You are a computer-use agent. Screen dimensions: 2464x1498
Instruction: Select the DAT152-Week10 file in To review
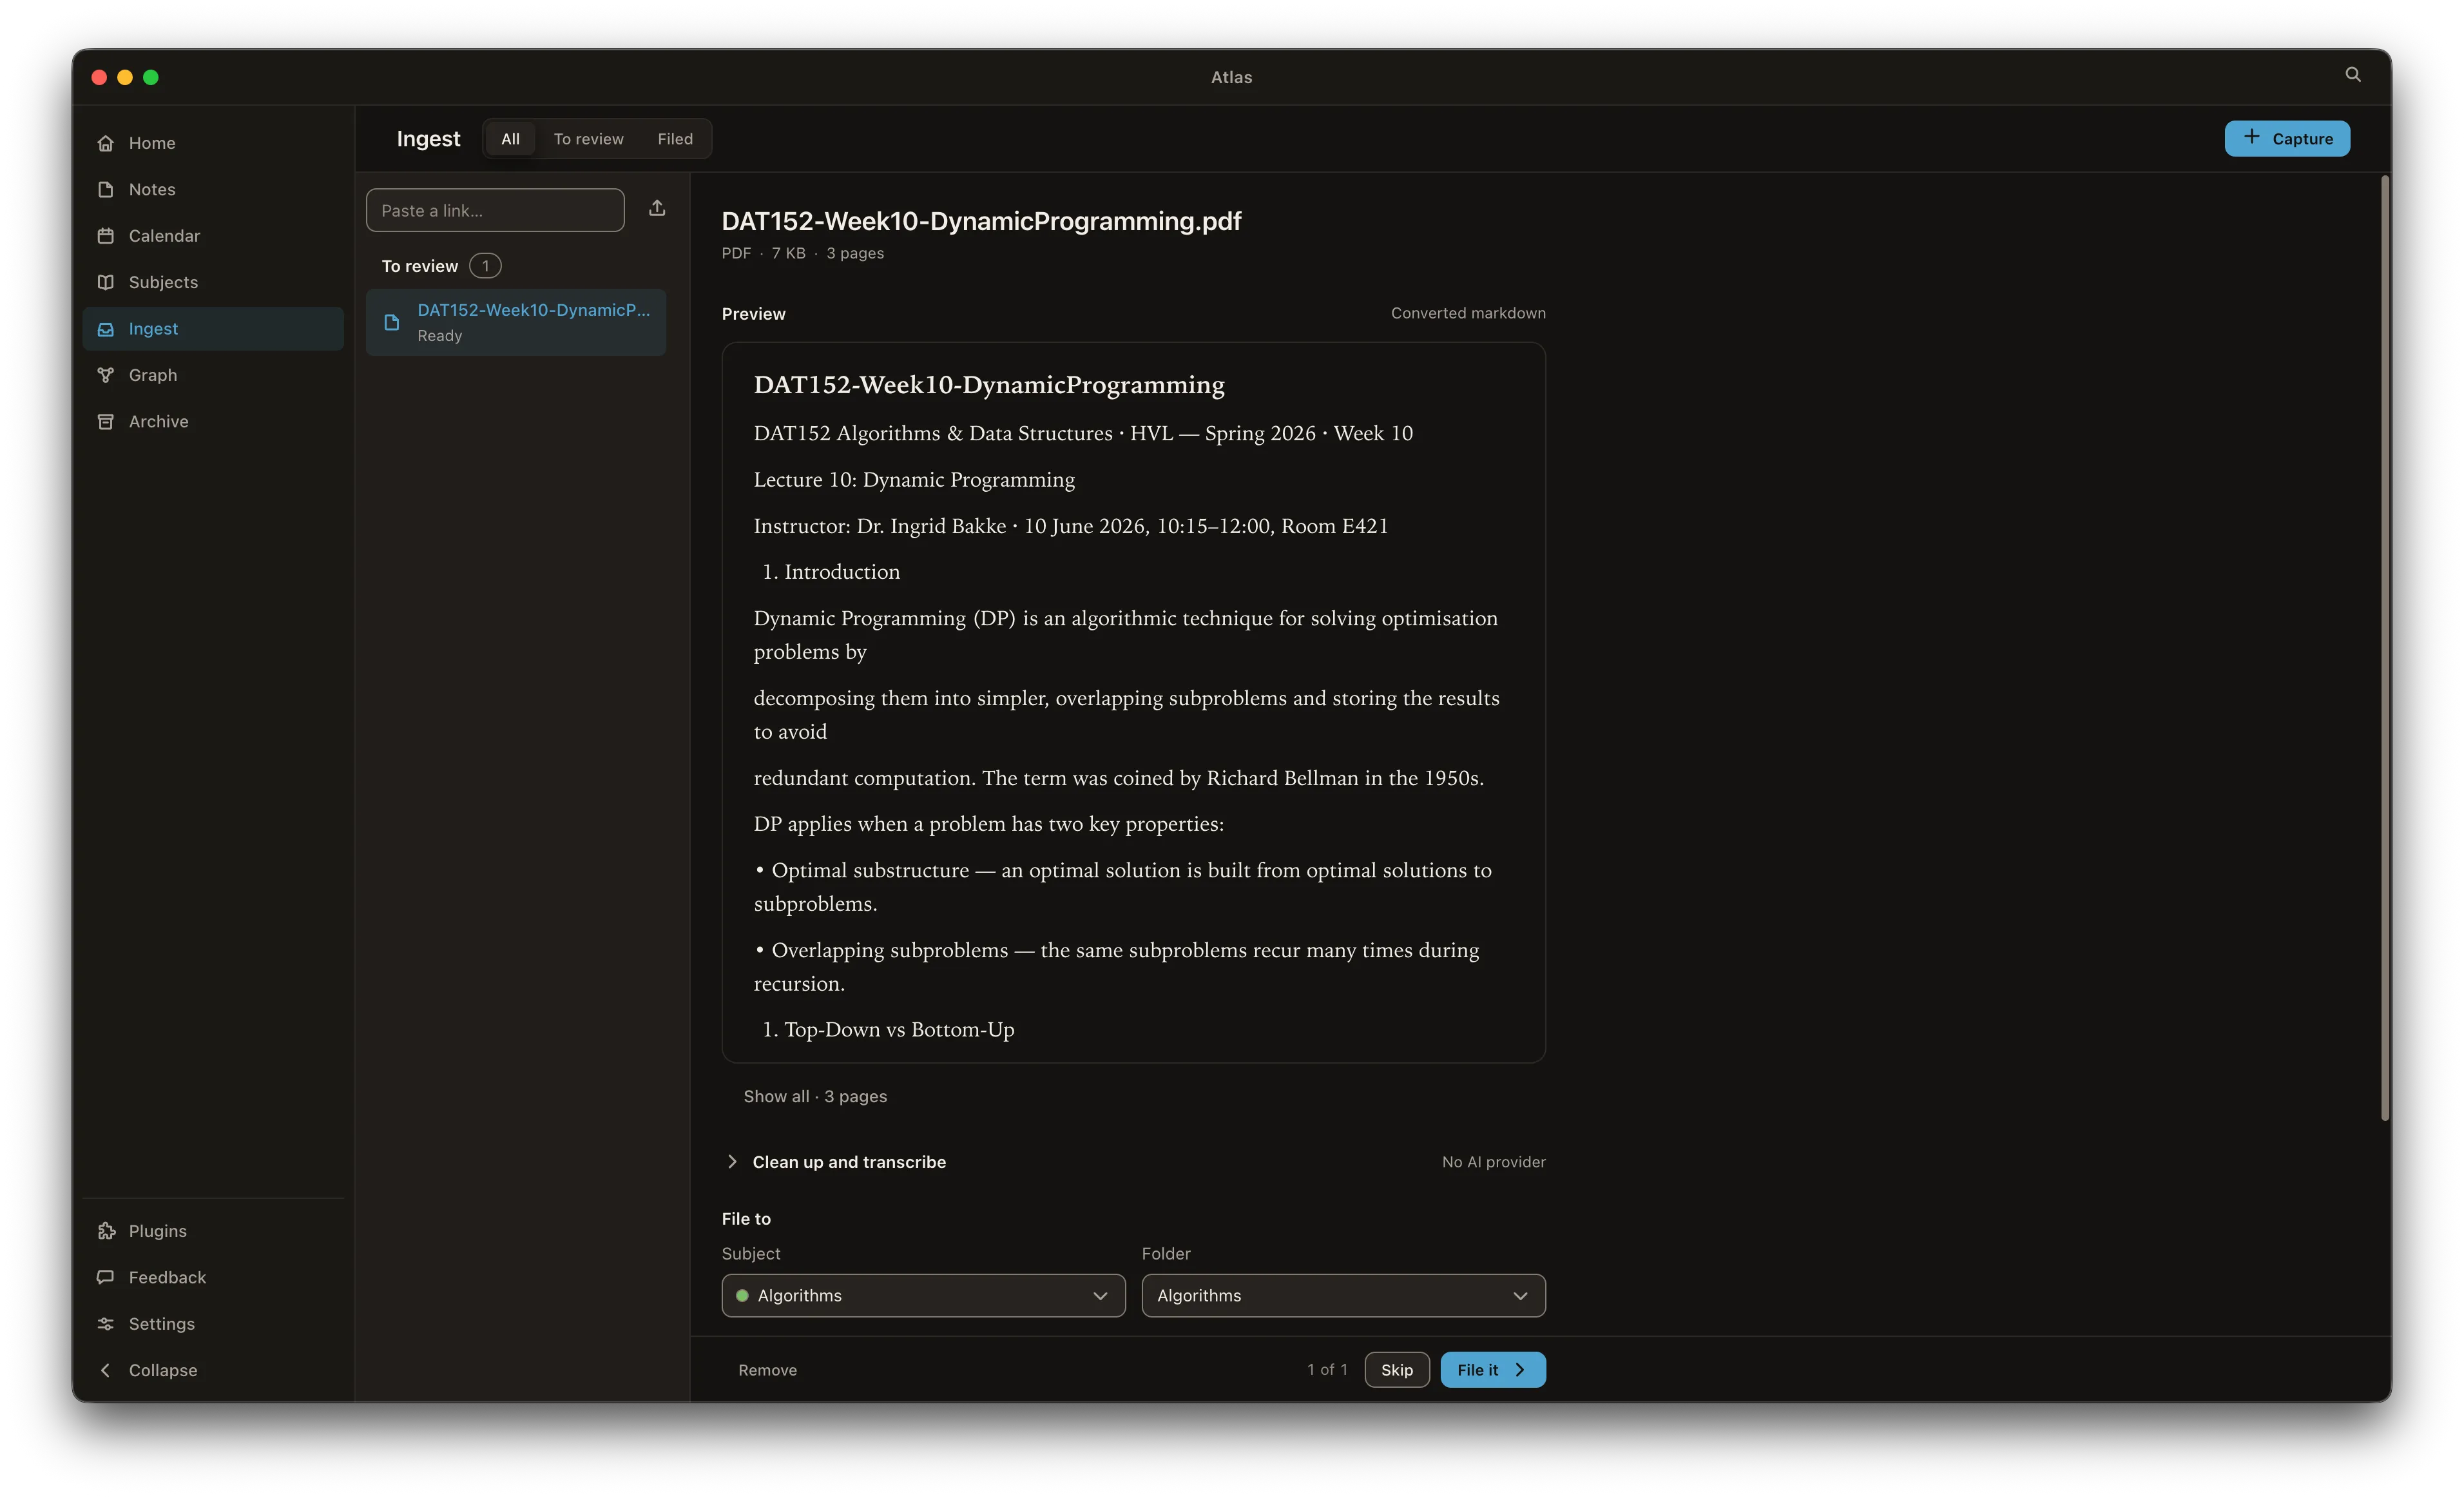pyautogui.click(x=516, y=322)
